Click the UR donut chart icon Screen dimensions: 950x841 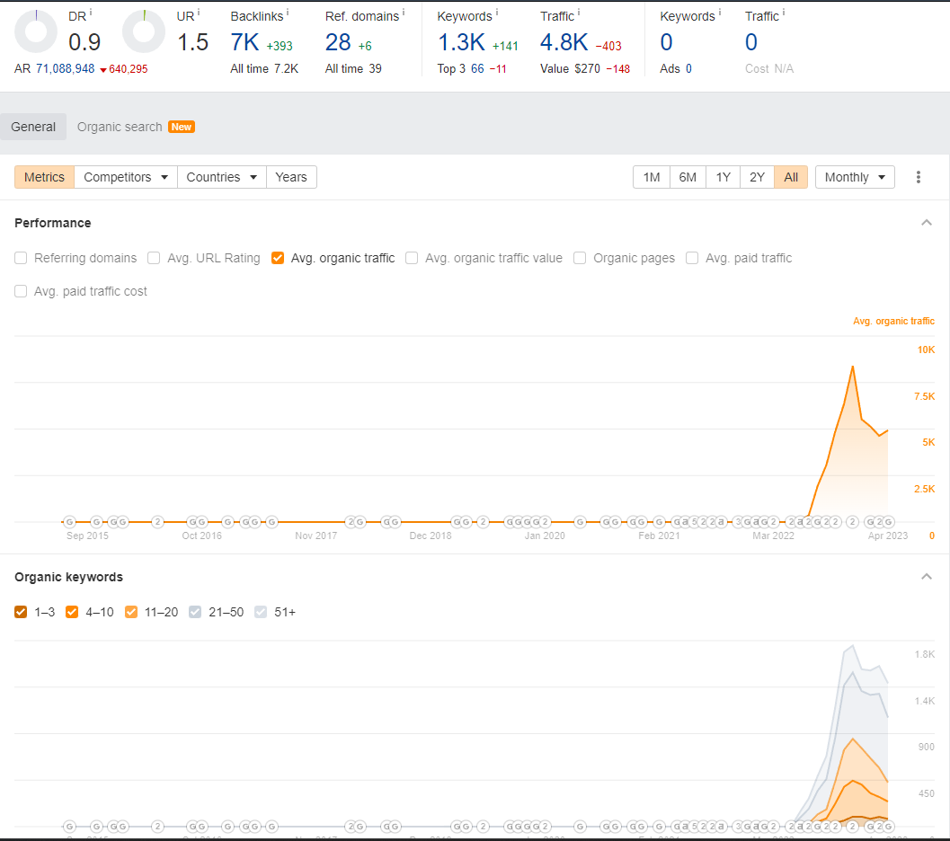coord(144,31)
